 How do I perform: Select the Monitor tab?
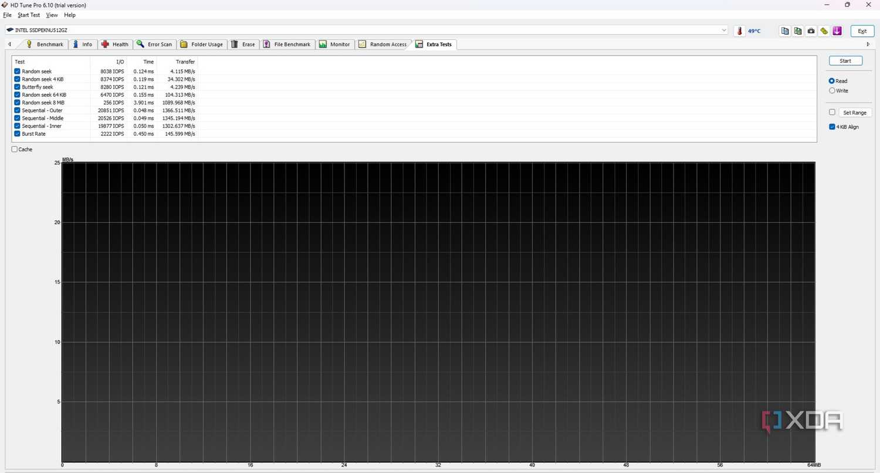[334, 44]
